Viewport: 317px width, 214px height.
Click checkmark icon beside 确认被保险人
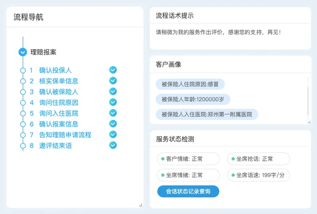[x=113, y=91]
